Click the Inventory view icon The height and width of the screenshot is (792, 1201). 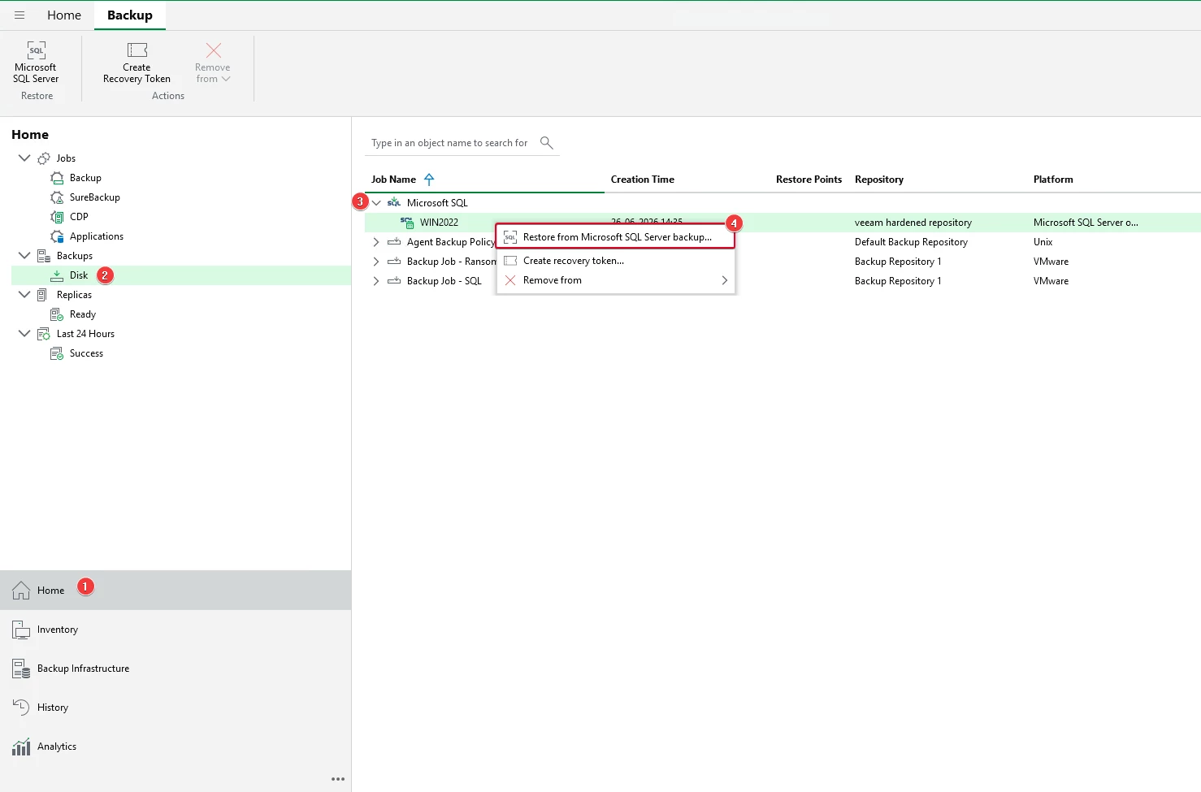click(21, 630)
